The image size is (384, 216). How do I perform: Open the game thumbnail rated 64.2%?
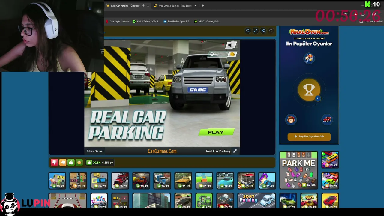point(99,180)
